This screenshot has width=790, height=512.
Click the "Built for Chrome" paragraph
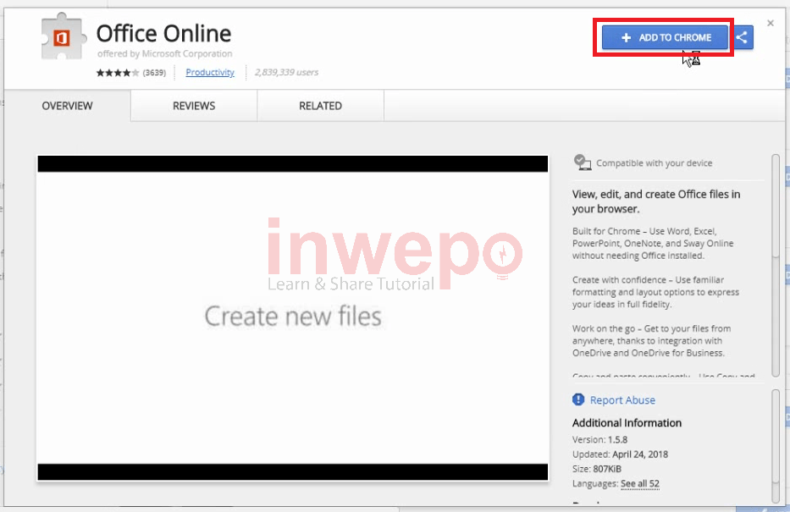653,243
